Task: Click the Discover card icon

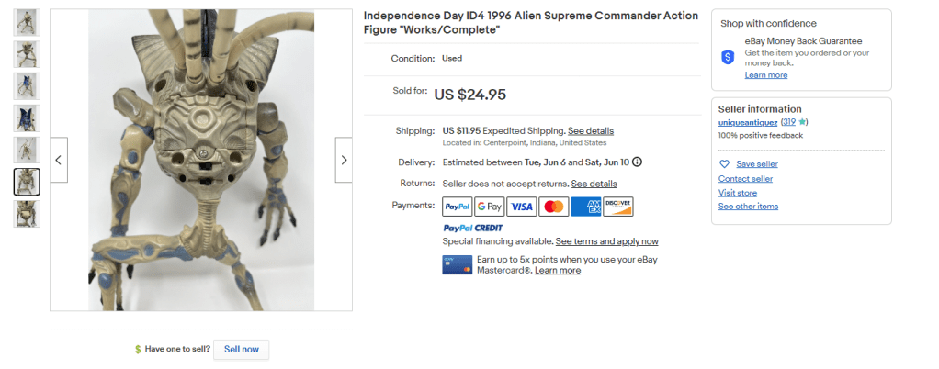Action: 617,207
